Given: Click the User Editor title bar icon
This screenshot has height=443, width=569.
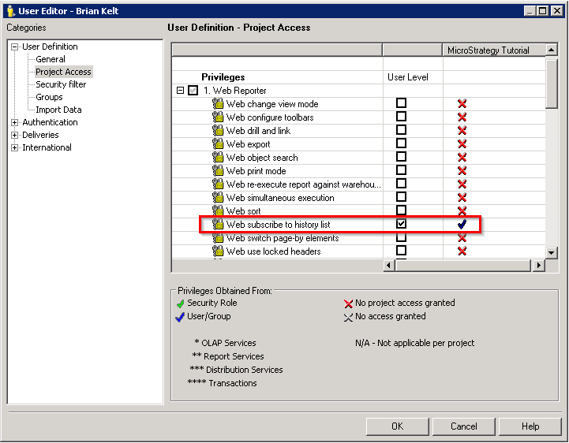Looking at the screenshot, I should 11,11.
